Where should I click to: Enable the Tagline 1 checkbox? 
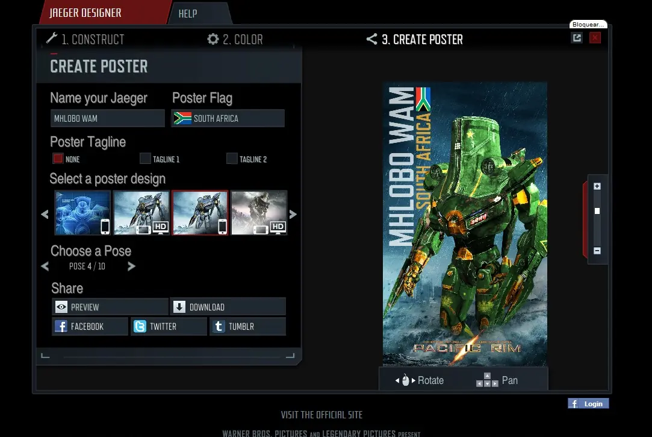145,159
